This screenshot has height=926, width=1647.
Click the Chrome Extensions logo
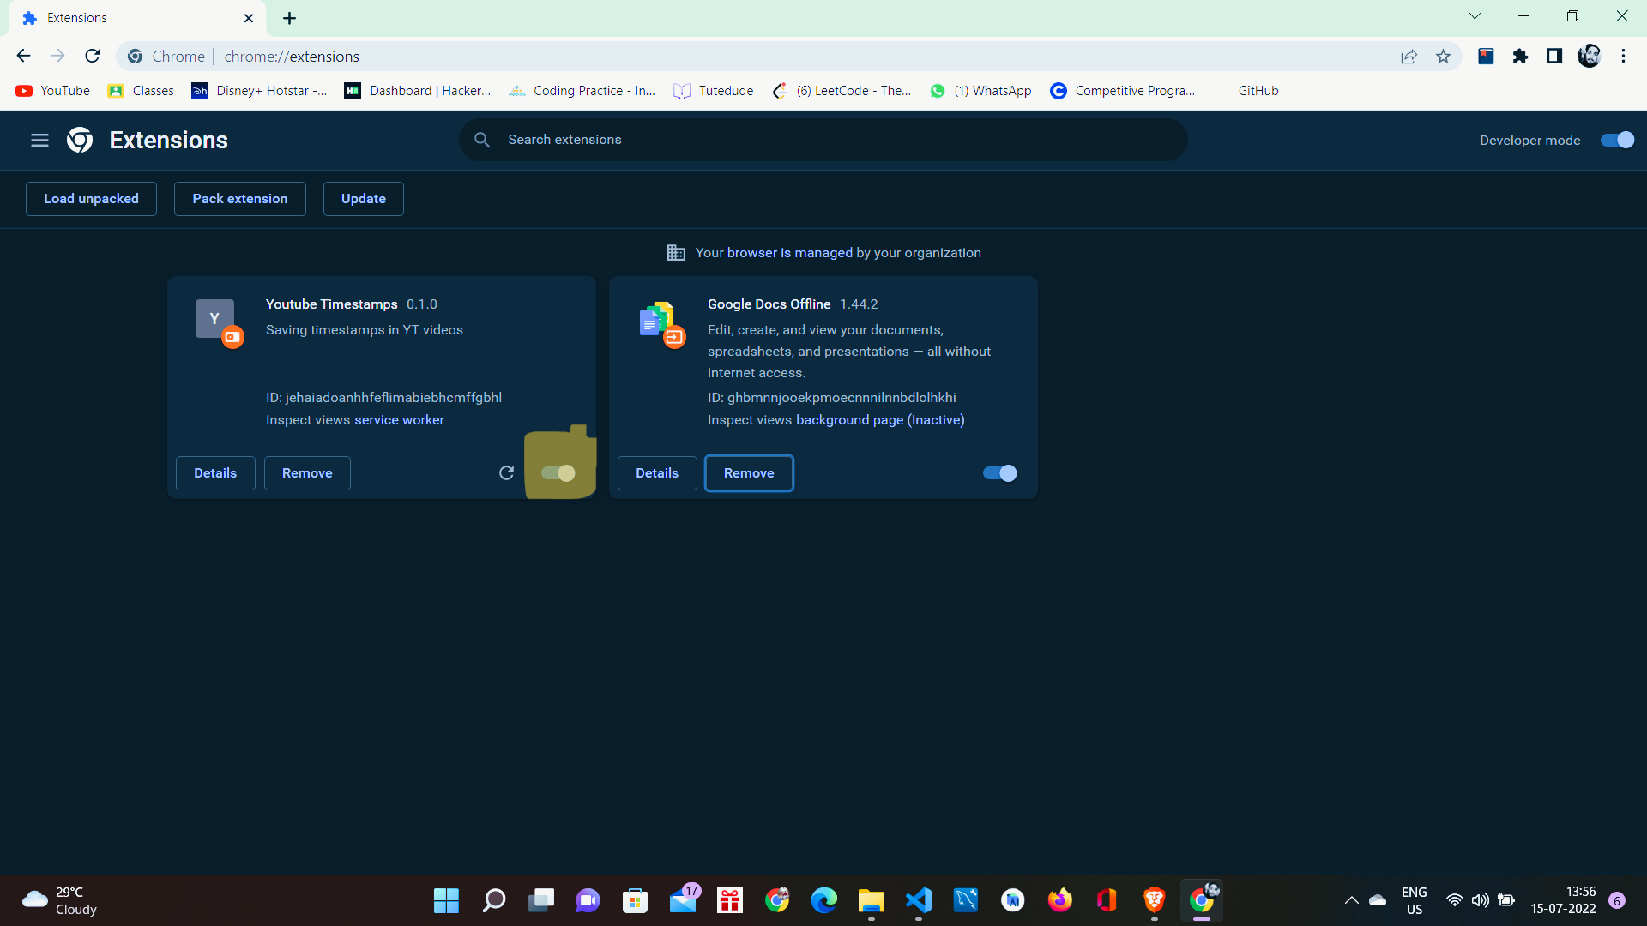click(79, 140)
